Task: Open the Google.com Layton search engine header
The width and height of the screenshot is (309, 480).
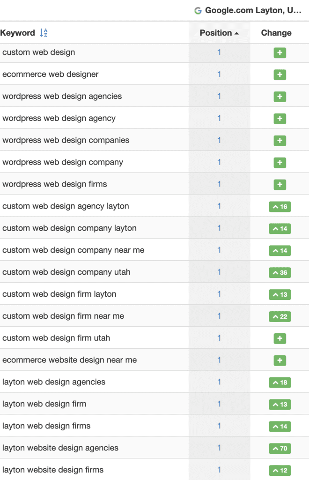Action: coord(253,11)
